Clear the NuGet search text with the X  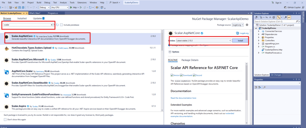coord(52,25)
